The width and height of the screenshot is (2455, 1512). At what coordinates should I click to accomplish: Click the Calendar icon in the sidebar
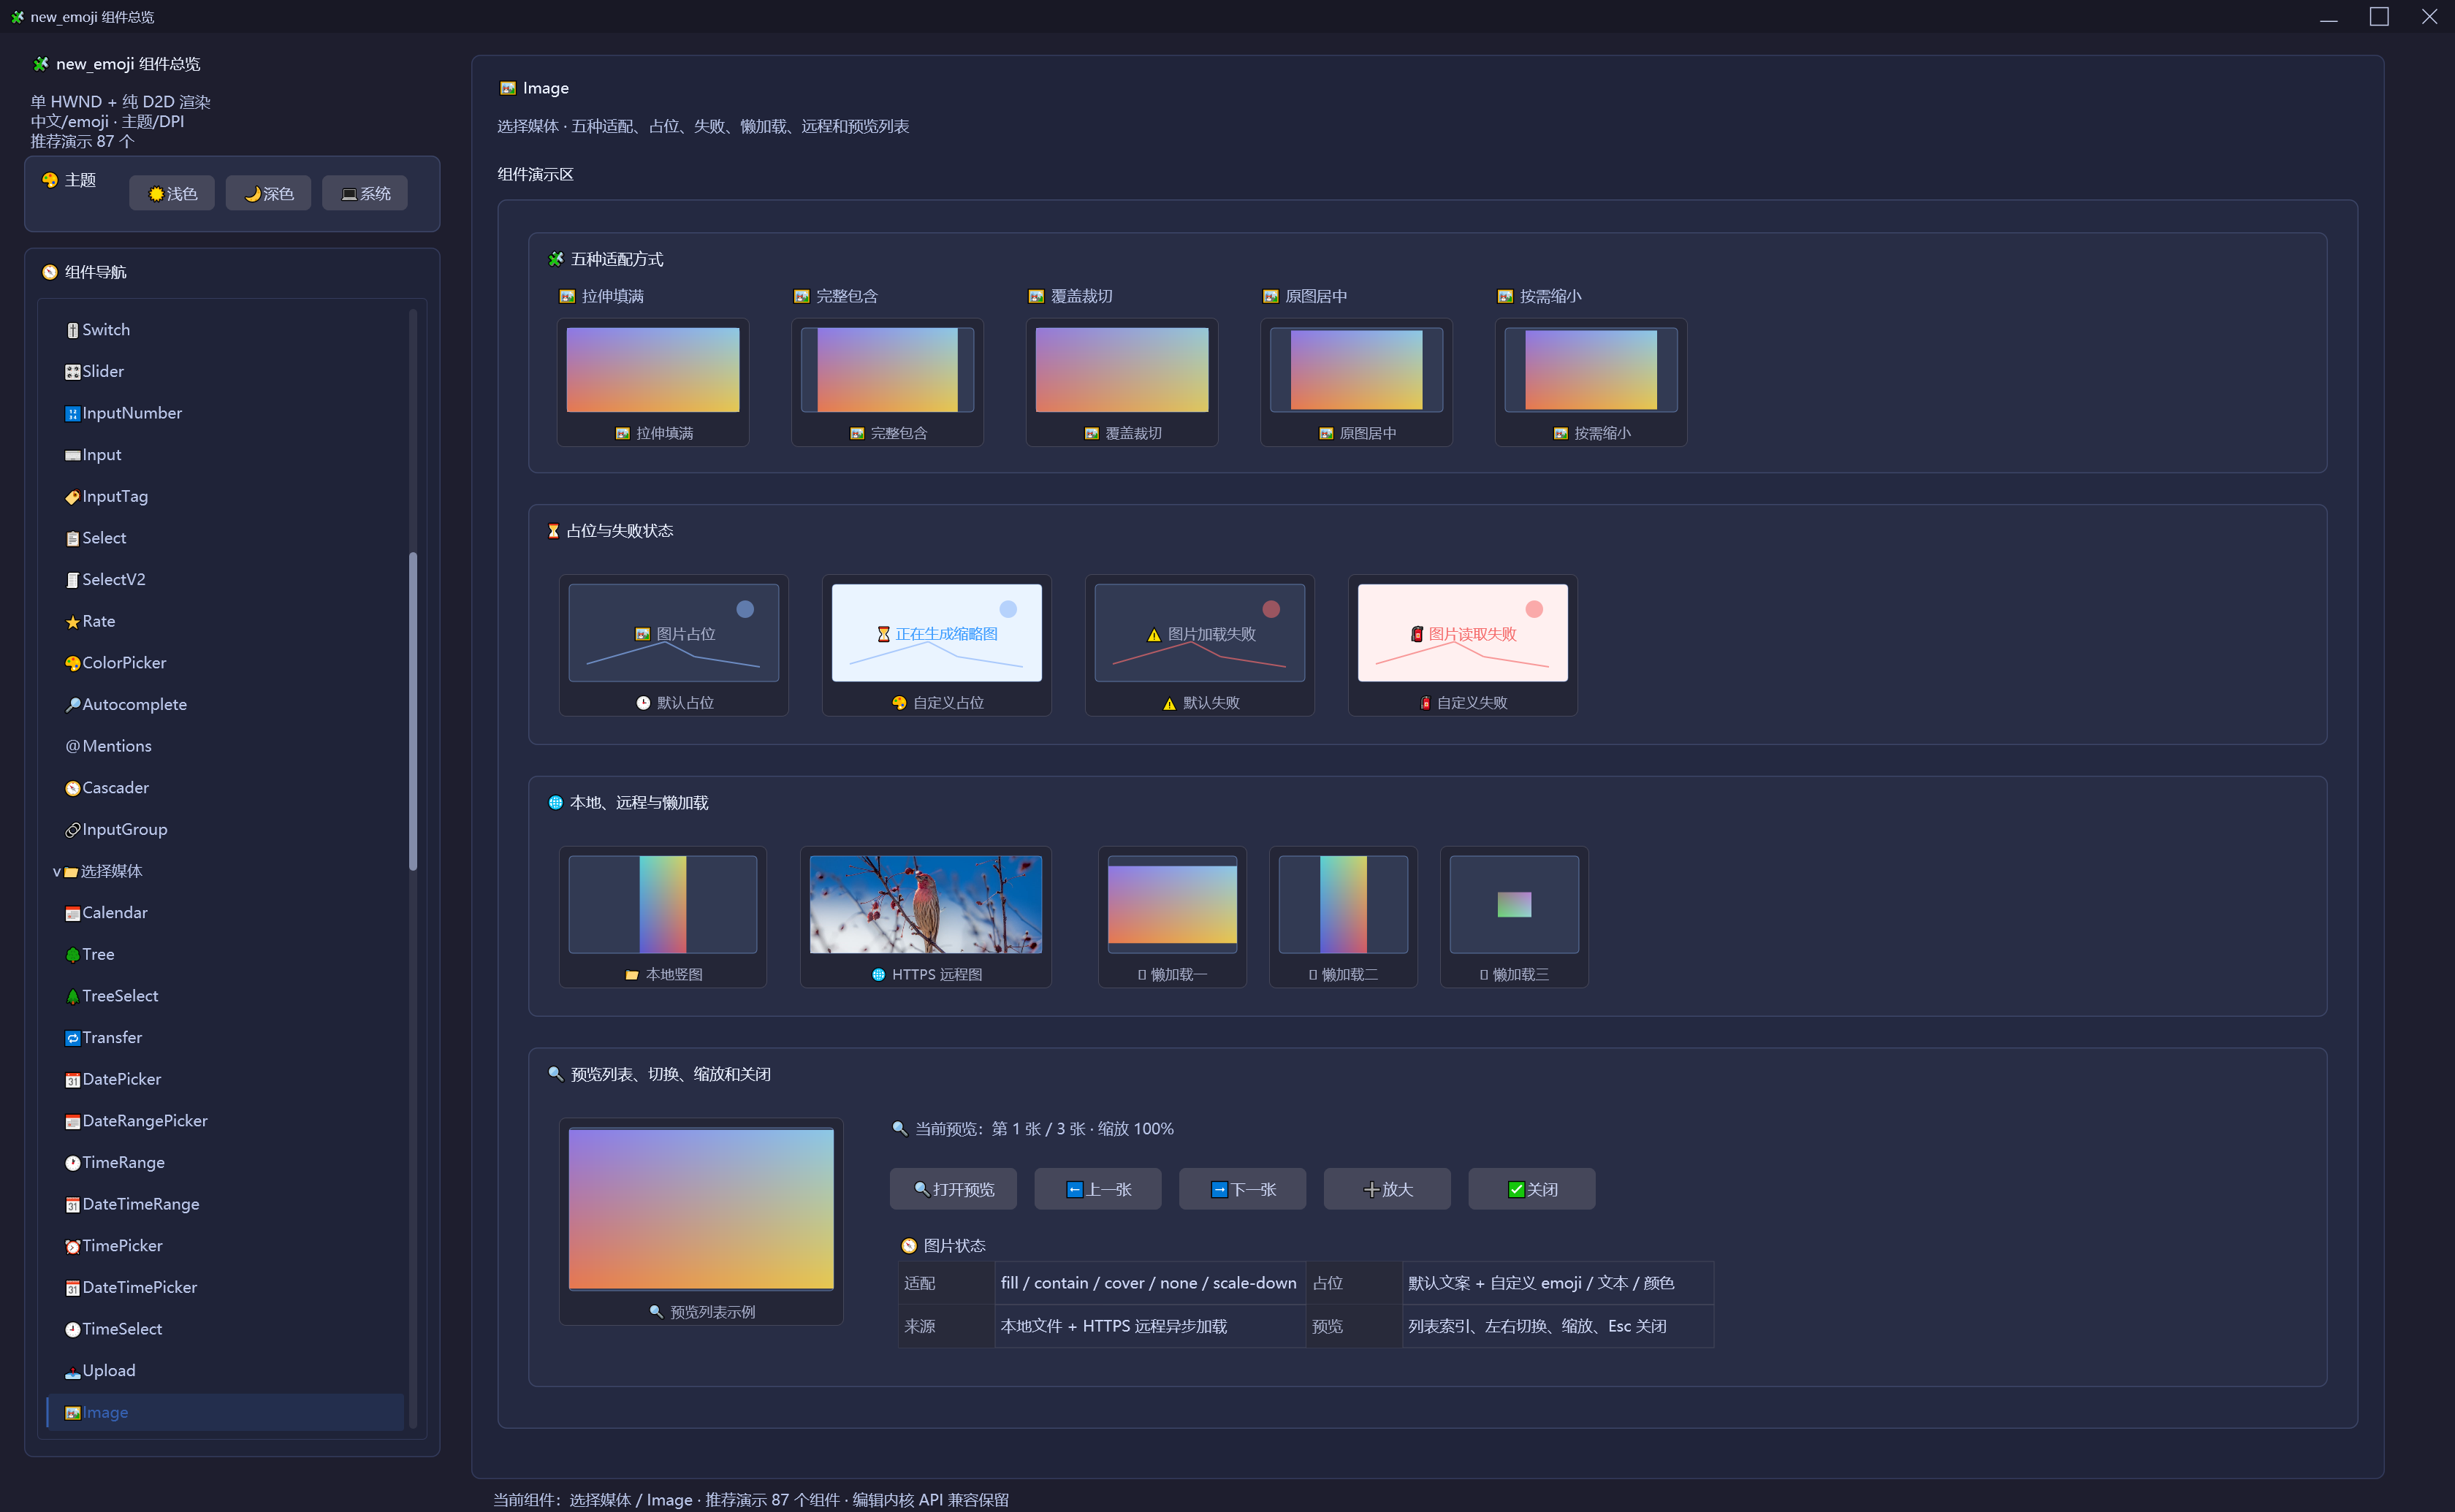pos(72,913)
